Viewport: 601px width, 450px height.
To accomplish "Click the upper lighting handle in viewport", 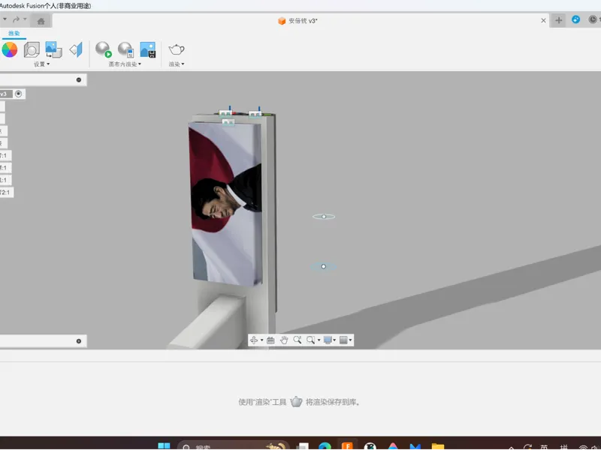I will point(324,217).
